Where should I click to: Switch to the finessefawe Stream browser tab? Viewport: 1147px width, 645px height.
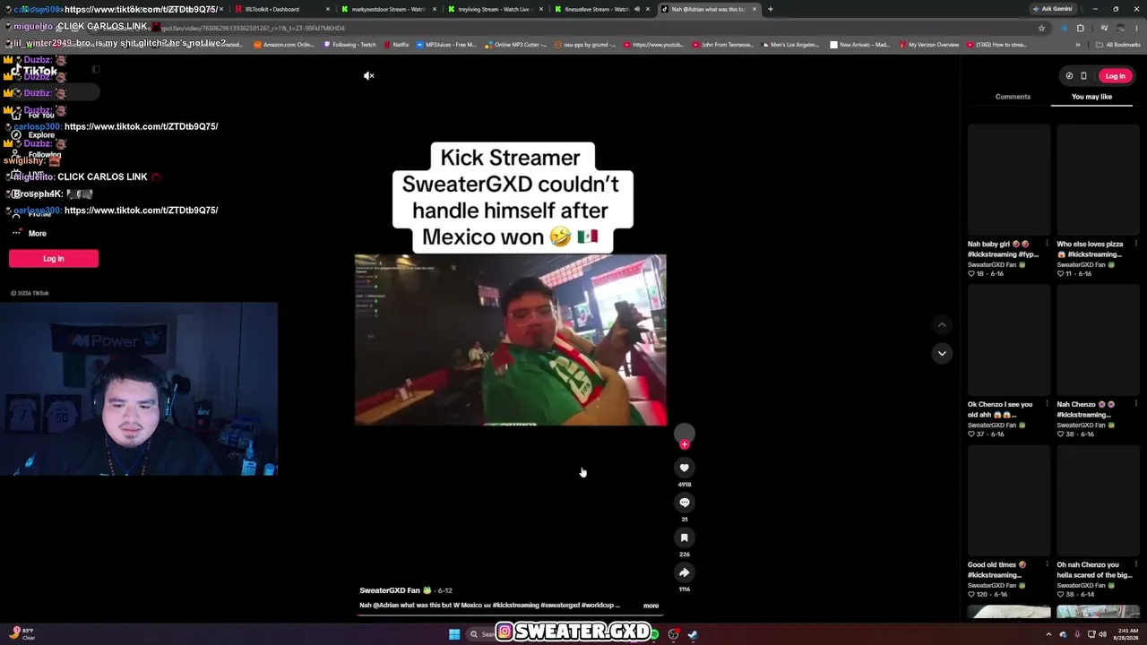coord(602,9)
